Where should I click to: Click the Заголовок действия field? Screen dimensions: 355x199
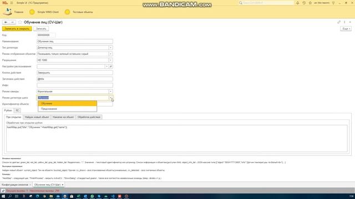pyautogui.click(x=75, y=79)
